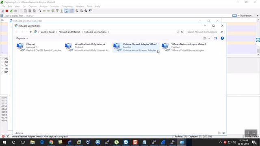This screenshot has height=146, width=260.
Task: Navigate to Network and Internet breadcrumb
Action: (x=69, y=32)
